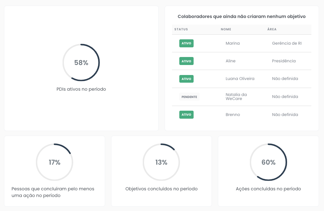Click the PENDENTE badge for Natalia da WeCare
The width and height of the screenshot is (324, 211).
[x=189, y=97]
